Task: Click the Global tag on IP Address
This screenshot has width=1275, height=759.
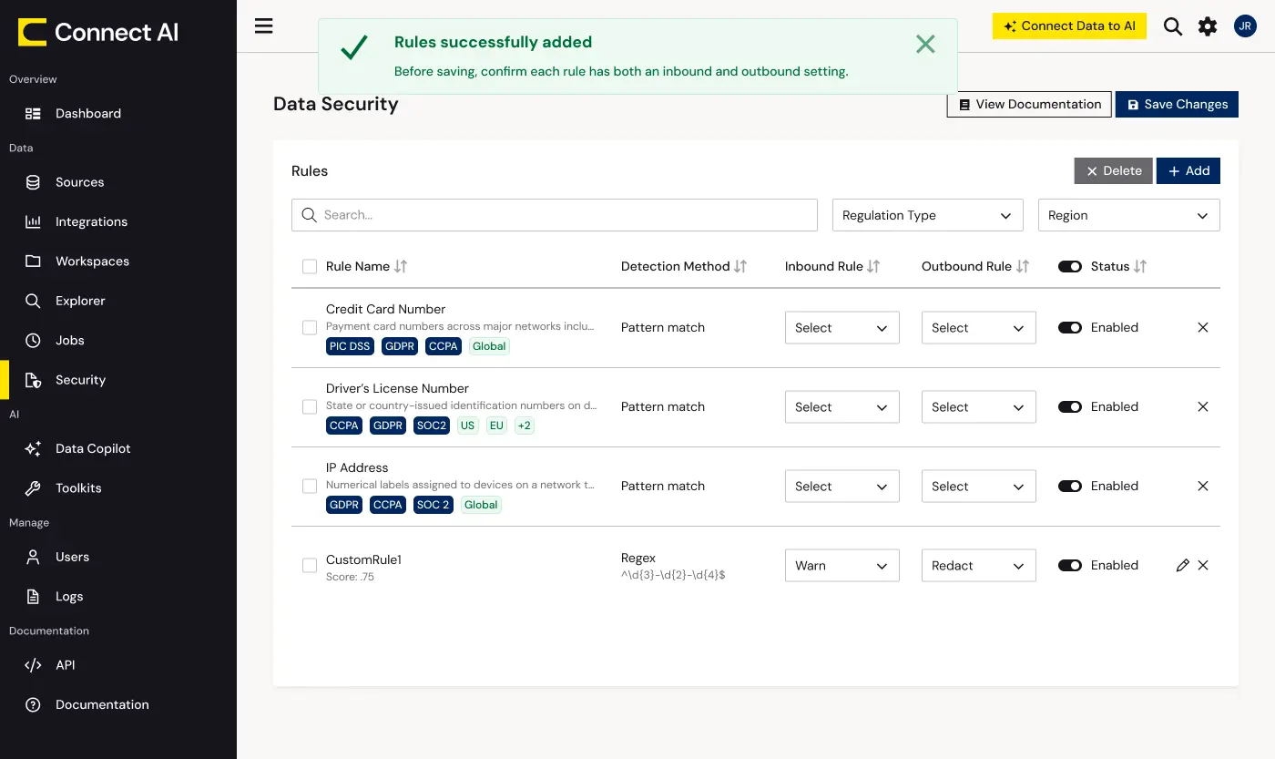Action: coord(481,505)
